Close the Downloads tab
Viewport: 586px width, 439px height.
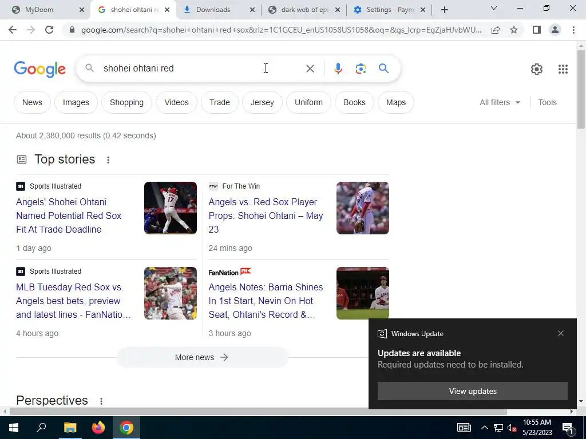coord(252,10)
